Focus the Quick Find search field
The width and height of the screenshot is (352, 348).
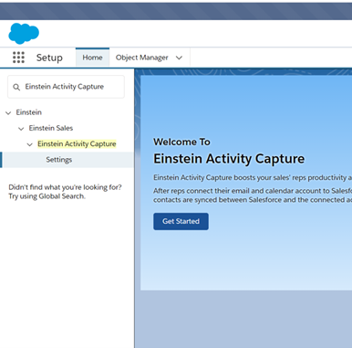tap(66, 87)
